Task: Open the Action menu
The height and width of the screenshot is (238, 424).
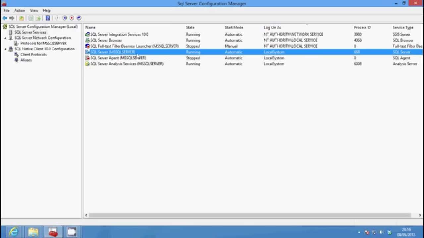Action: (x=20, y=11)
